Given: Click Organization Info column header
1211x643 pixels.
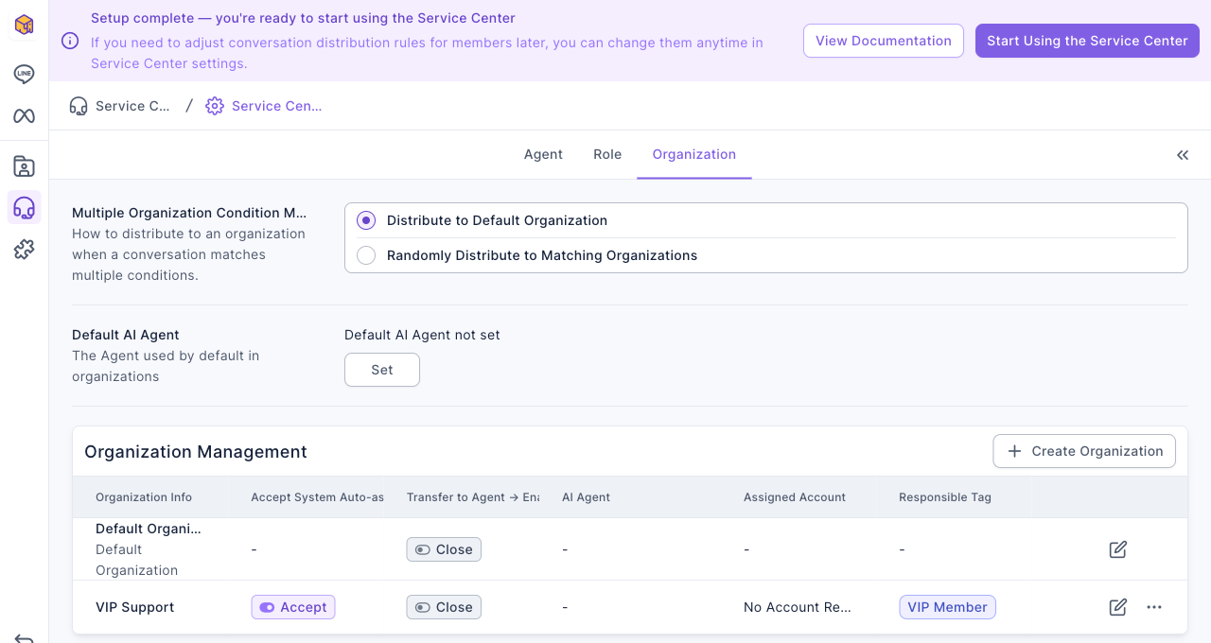Looking at the screenshot, I should [x=144, y=497].
